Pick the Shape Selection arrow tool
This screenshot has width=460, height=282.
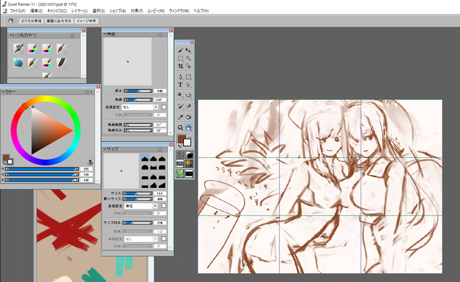(x=189, y=85)
